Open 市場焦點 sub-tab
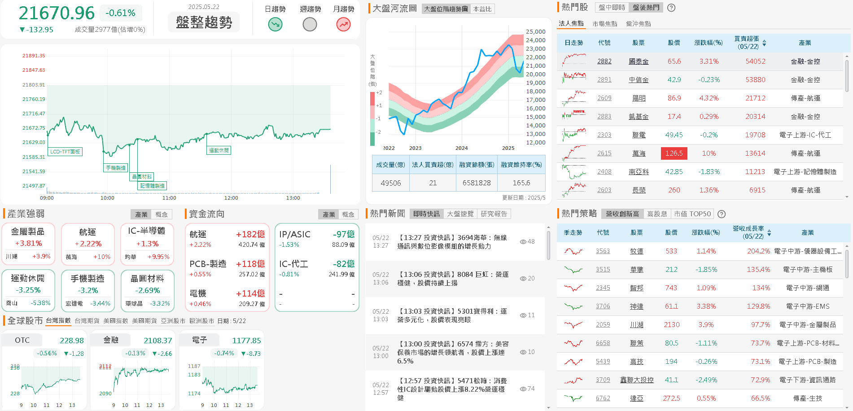 pyautogui.click(x=605, y=24)
